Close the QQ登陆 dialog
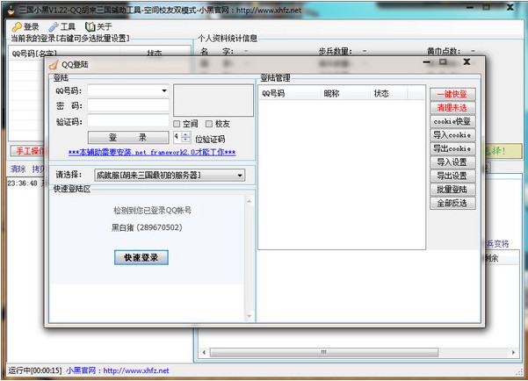 pyautogui.click(x=467, y=62)
